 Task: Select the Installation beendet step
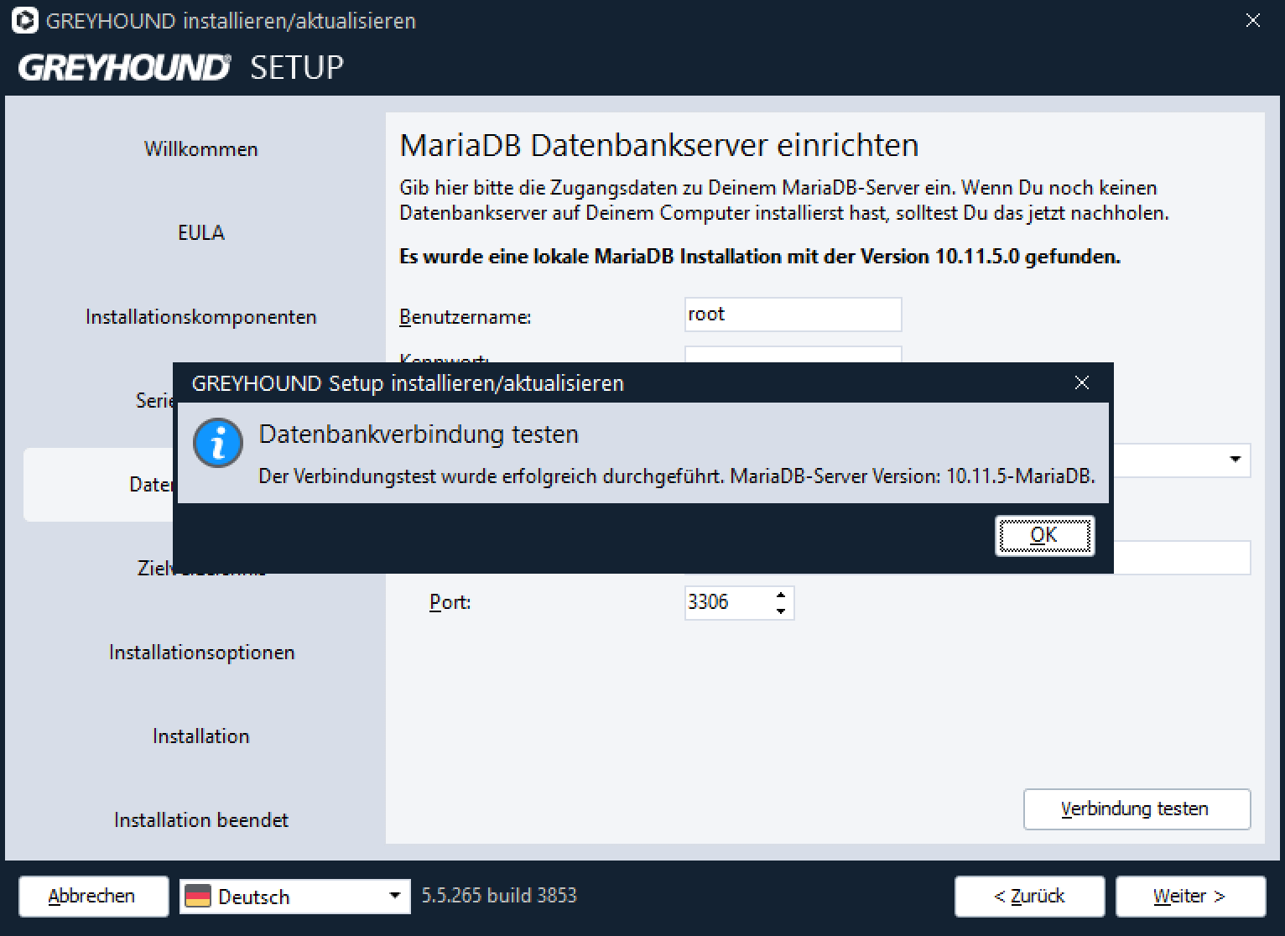201,820
